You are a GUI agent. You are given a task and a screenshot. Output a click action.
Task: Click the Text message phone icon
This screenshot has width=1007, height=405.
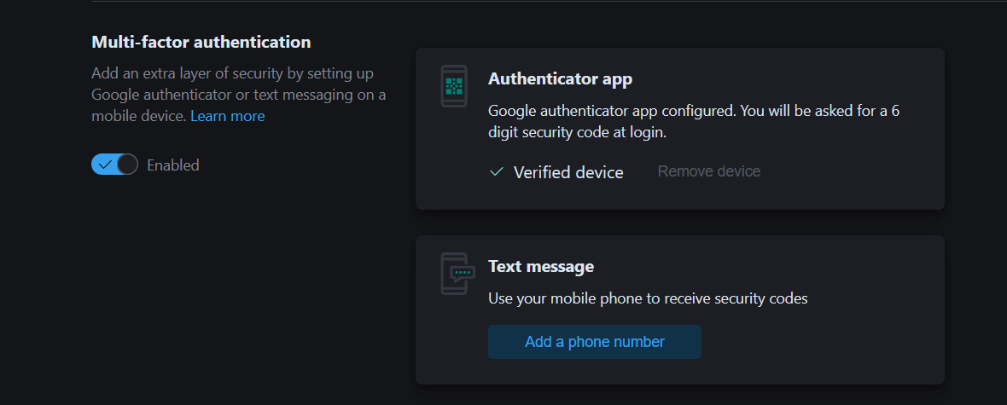tap(454, 274)
